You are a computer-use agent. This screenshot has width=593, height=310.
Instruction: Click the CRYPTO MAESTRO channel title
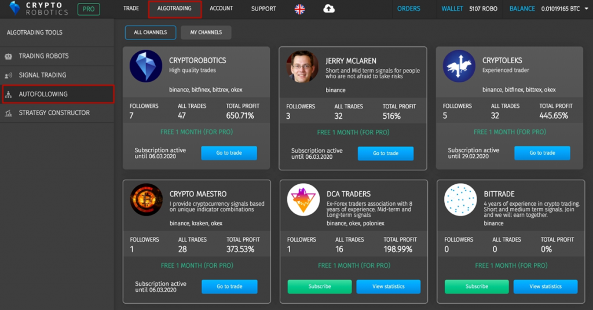pyautogui.click(x=198, y=194)
